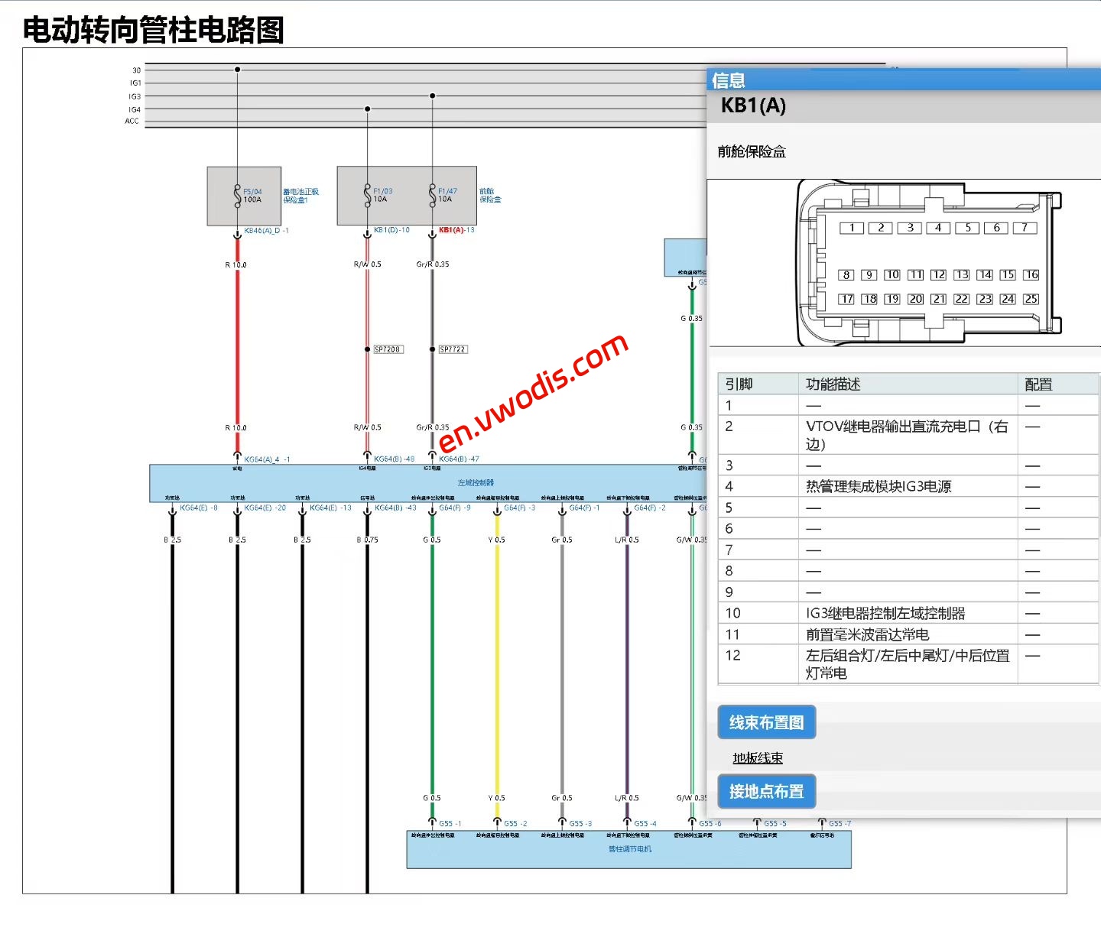Open the 线束布置图 harness layout button

pyautogui.click(x=767, y=722)
